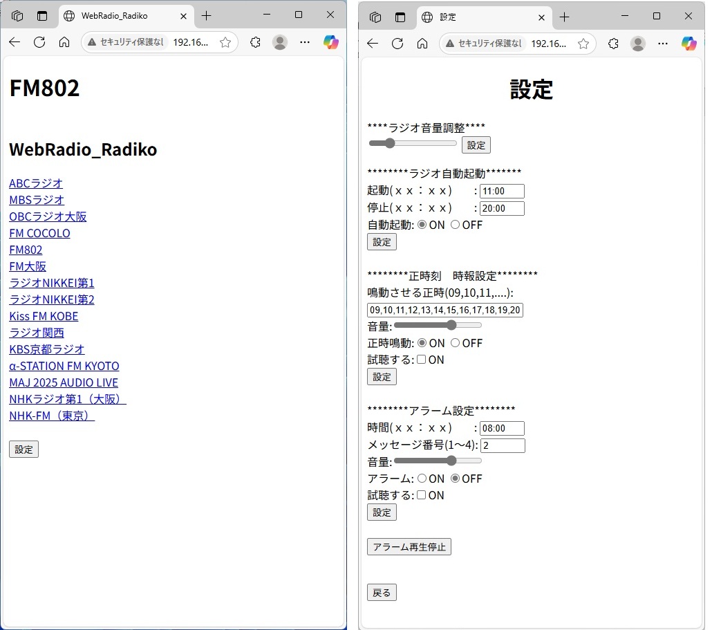Open extensions in the 設定 window
This screenshot has width=712, height=630.
point(613,44)
